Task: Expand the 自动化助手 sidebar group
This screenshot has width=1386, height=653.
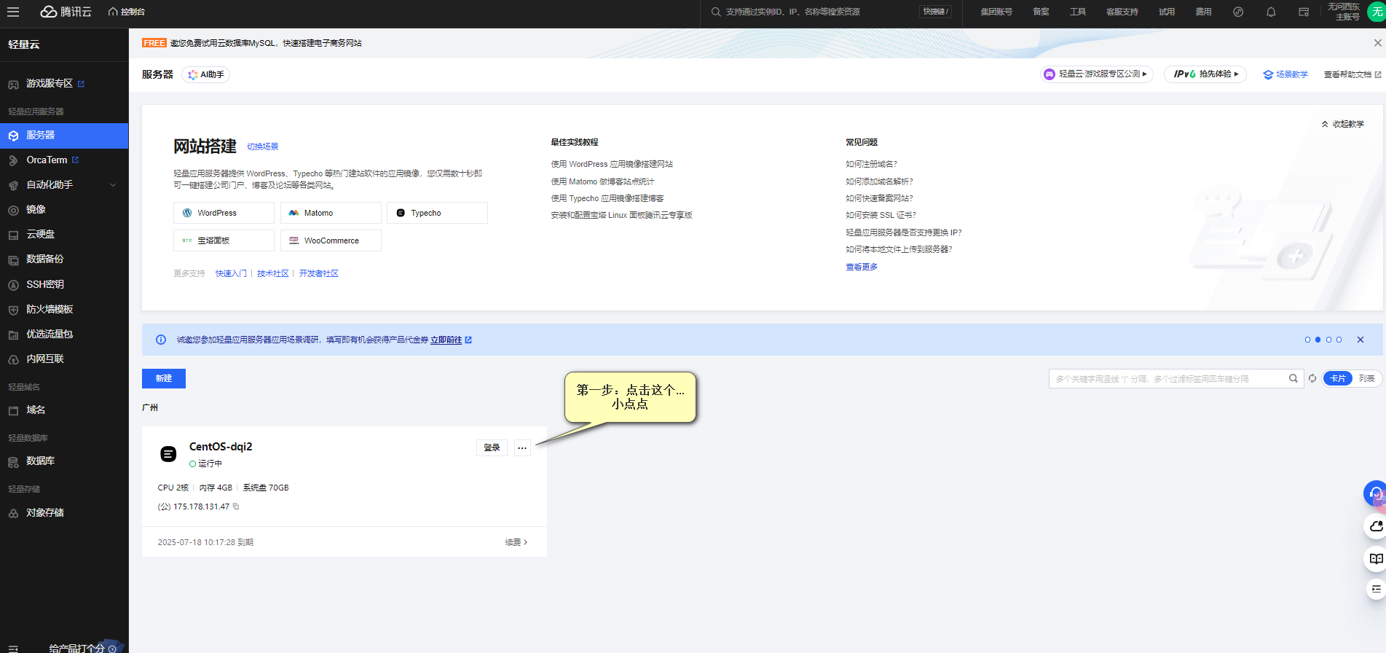Action: [x=64, y=185]
